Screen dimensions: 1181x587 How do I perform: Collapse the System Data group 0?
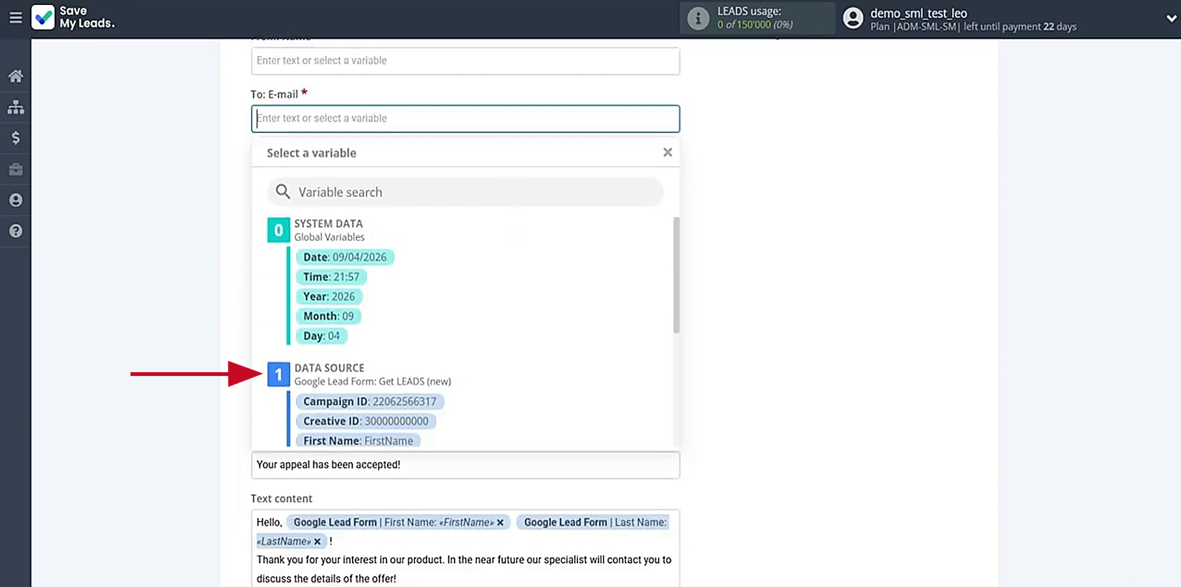tap(278, 230)
